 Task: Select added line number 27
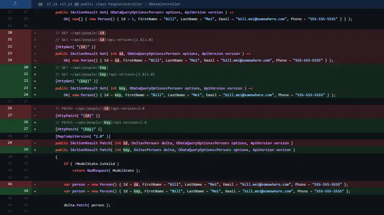(26, 129)
